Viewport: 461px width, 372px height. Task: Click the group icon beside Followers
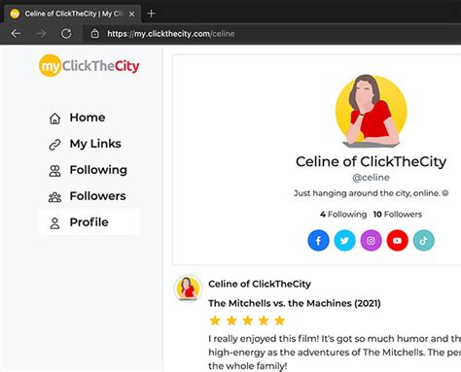pos(54,197)
